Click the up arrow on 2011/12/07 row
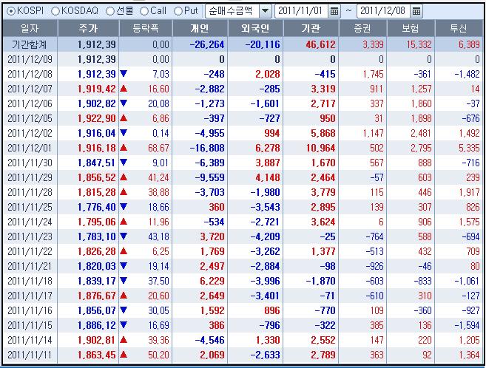The image size is (486, 368). coord(124,89)
